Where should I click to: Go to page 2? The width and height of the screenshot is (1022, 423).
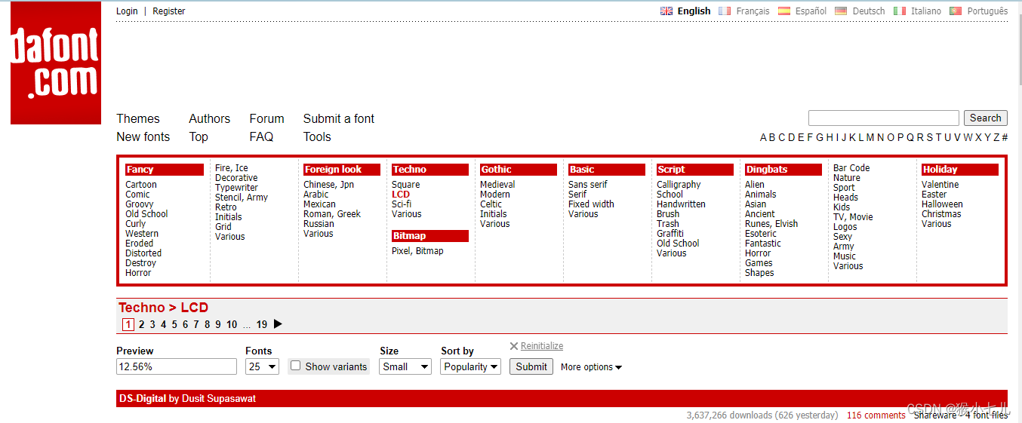[x=141, y=324]
